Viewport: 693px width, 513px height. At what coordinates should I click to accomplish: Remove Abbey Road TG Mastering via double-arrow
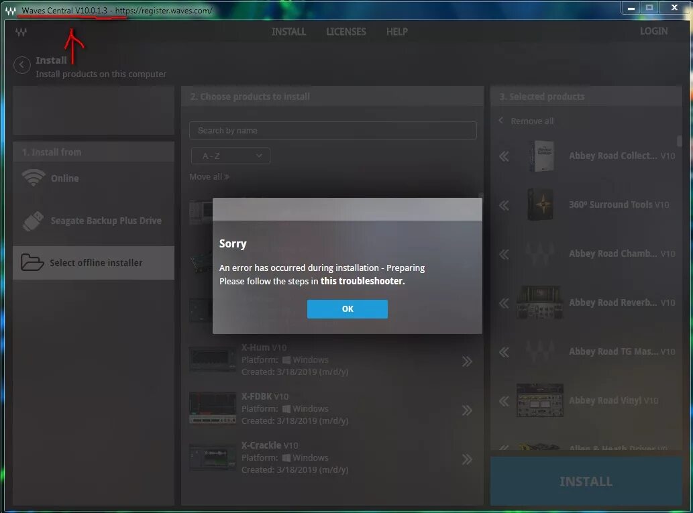(504, 352)
